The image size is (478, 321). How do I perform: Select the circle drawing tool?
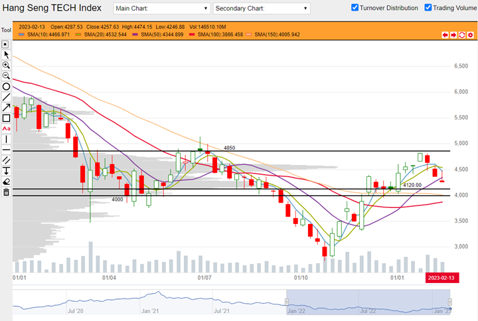point(6,86)
